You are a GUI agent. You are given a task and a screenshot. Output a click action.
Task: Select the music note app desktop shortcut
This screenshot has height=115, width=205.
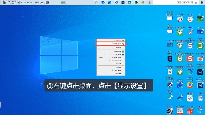click(190, 19)
